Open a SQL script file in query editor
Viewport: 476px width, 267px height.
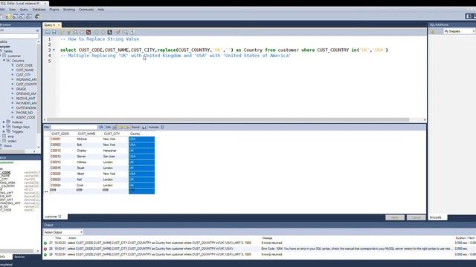coord(48,33)
